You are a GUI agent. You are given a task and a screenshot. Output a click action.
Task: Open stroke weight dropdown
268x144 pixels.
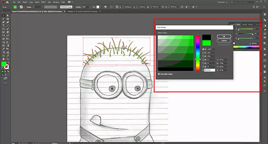[42, 7]
